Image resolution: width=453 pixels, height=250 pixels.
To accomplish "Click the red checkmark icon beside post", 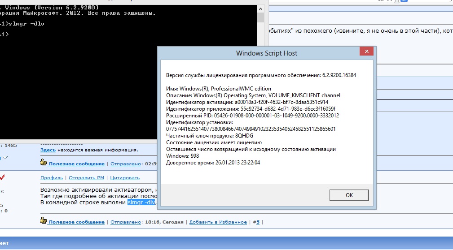I will 2,177.
